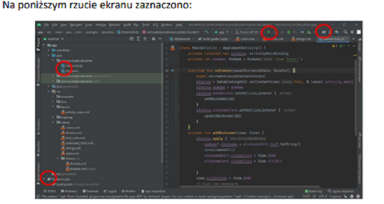The height and width of the screenshot is (204, 384).
Task: Open the TODO tool window
Action: [x=50, y=191]
